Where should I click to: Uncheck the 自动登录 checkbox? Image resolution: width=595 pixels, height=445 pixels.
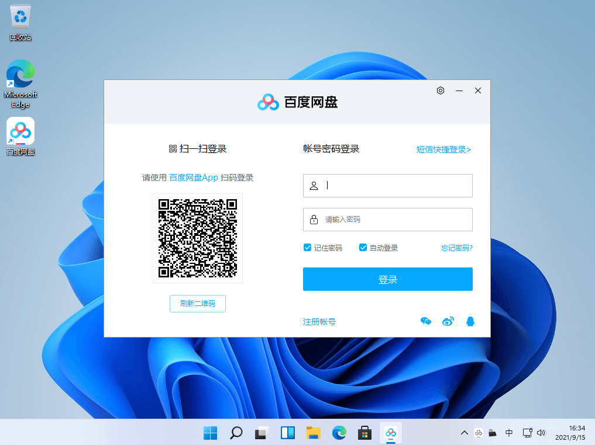[x=363, y=248]
